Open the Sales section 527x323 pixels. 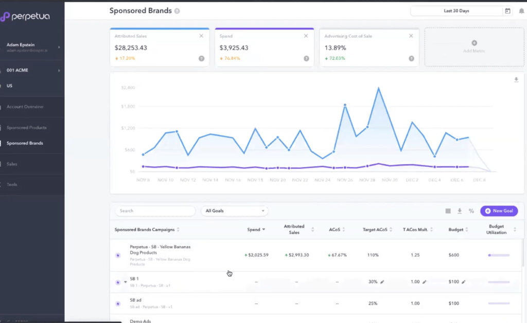click(12, 164)
